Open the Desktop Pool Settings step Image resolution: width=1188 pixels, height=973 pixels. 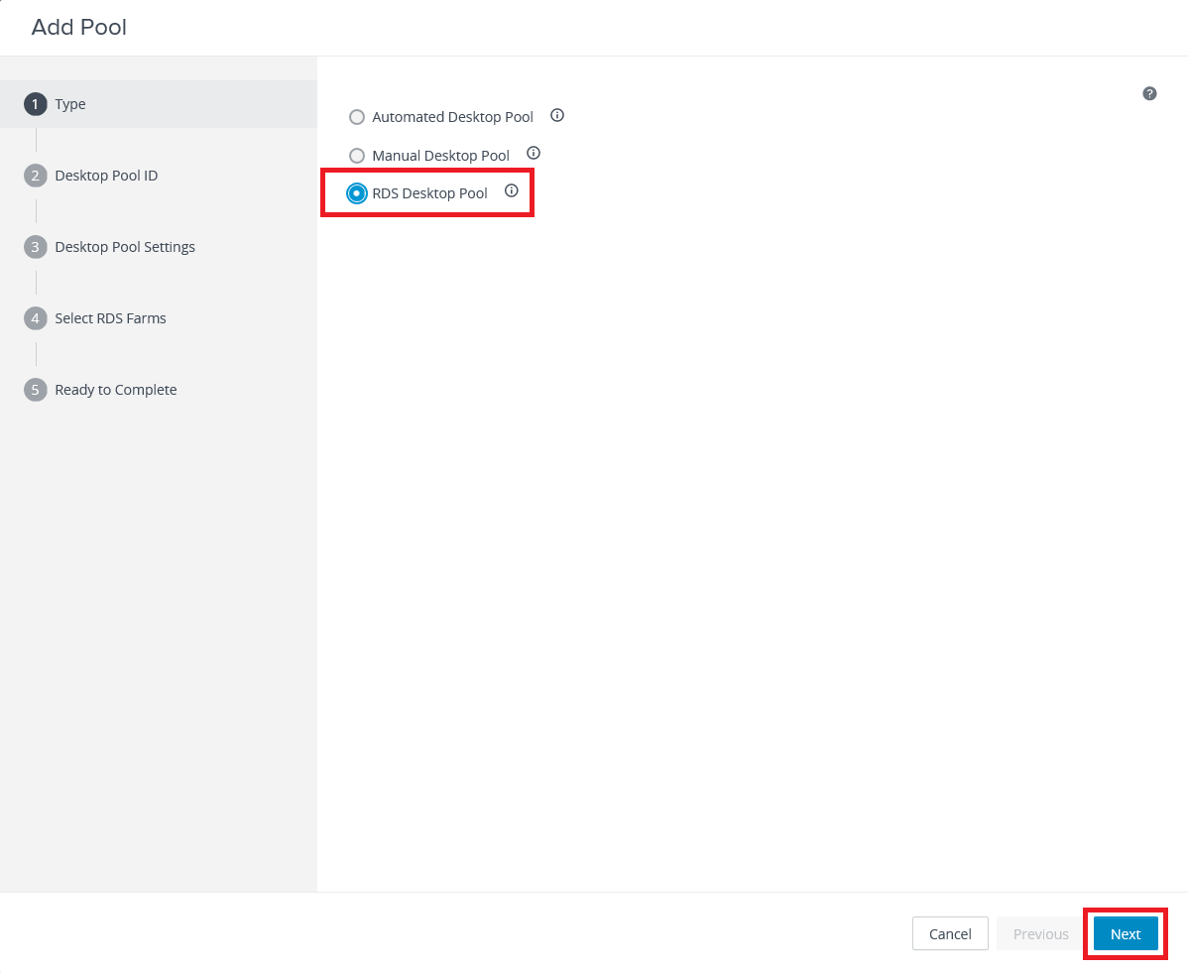coord(125,247)
